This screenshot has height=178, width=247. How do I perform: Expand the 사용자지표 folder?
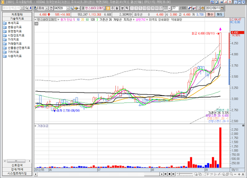click(13, 56)
